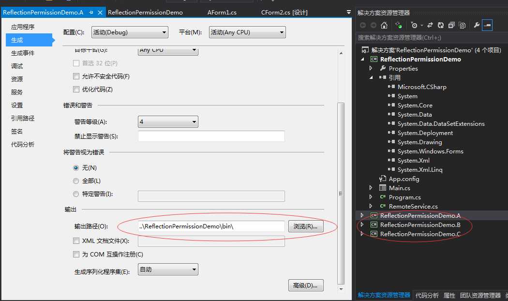Enable 优化代码 checkbox
Screen dimensions: 508x301
(x=76, y=89)
